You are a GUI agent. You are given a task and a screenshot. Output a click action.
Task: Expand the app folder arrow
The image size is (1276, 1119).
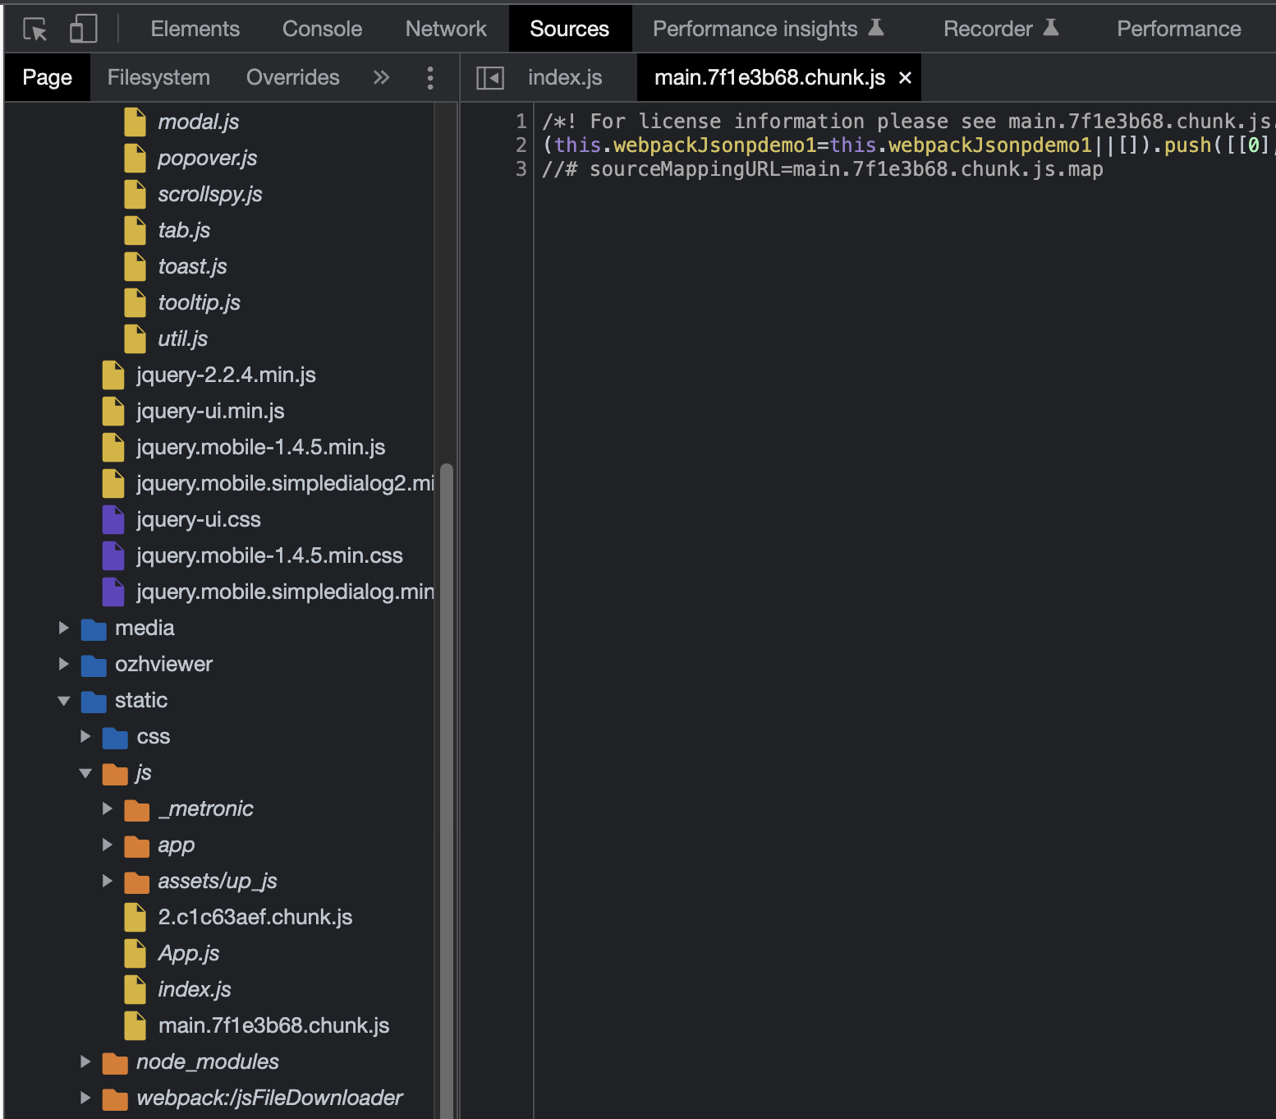coord(107,845)
